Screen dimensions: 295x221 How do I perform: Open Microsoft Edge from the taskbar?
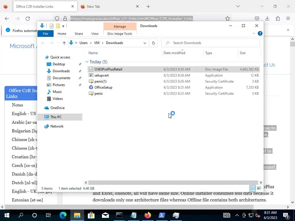(63, 215)
